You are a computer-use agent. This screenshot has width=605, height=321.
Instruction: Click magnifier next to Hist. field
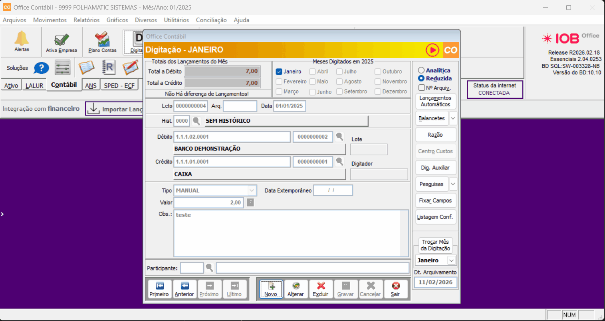[196, 121]
